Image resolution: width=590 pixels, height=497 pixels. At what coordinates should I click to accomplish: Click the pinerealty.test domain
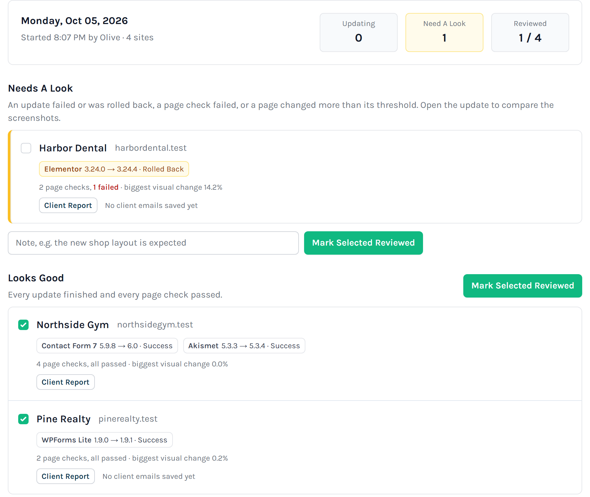(x=128, y=419)
